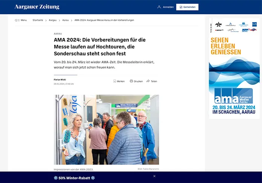Click the 'SEHEN ERLEBEN GENIESSEN' ad text
The image size is (262, 183).
click(226, 46)
